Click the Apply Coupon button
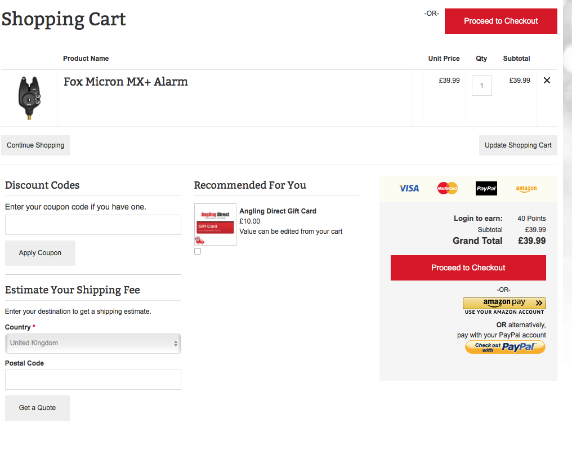Screen dimensions: 572x454 pos(40,253)
